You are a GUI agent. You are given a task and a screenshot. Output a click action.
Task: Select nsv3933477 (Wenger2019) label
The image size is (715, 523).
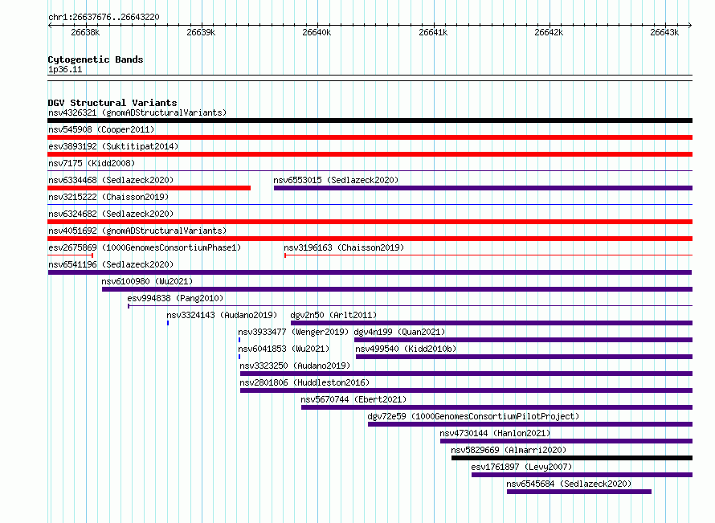point(293,332)
